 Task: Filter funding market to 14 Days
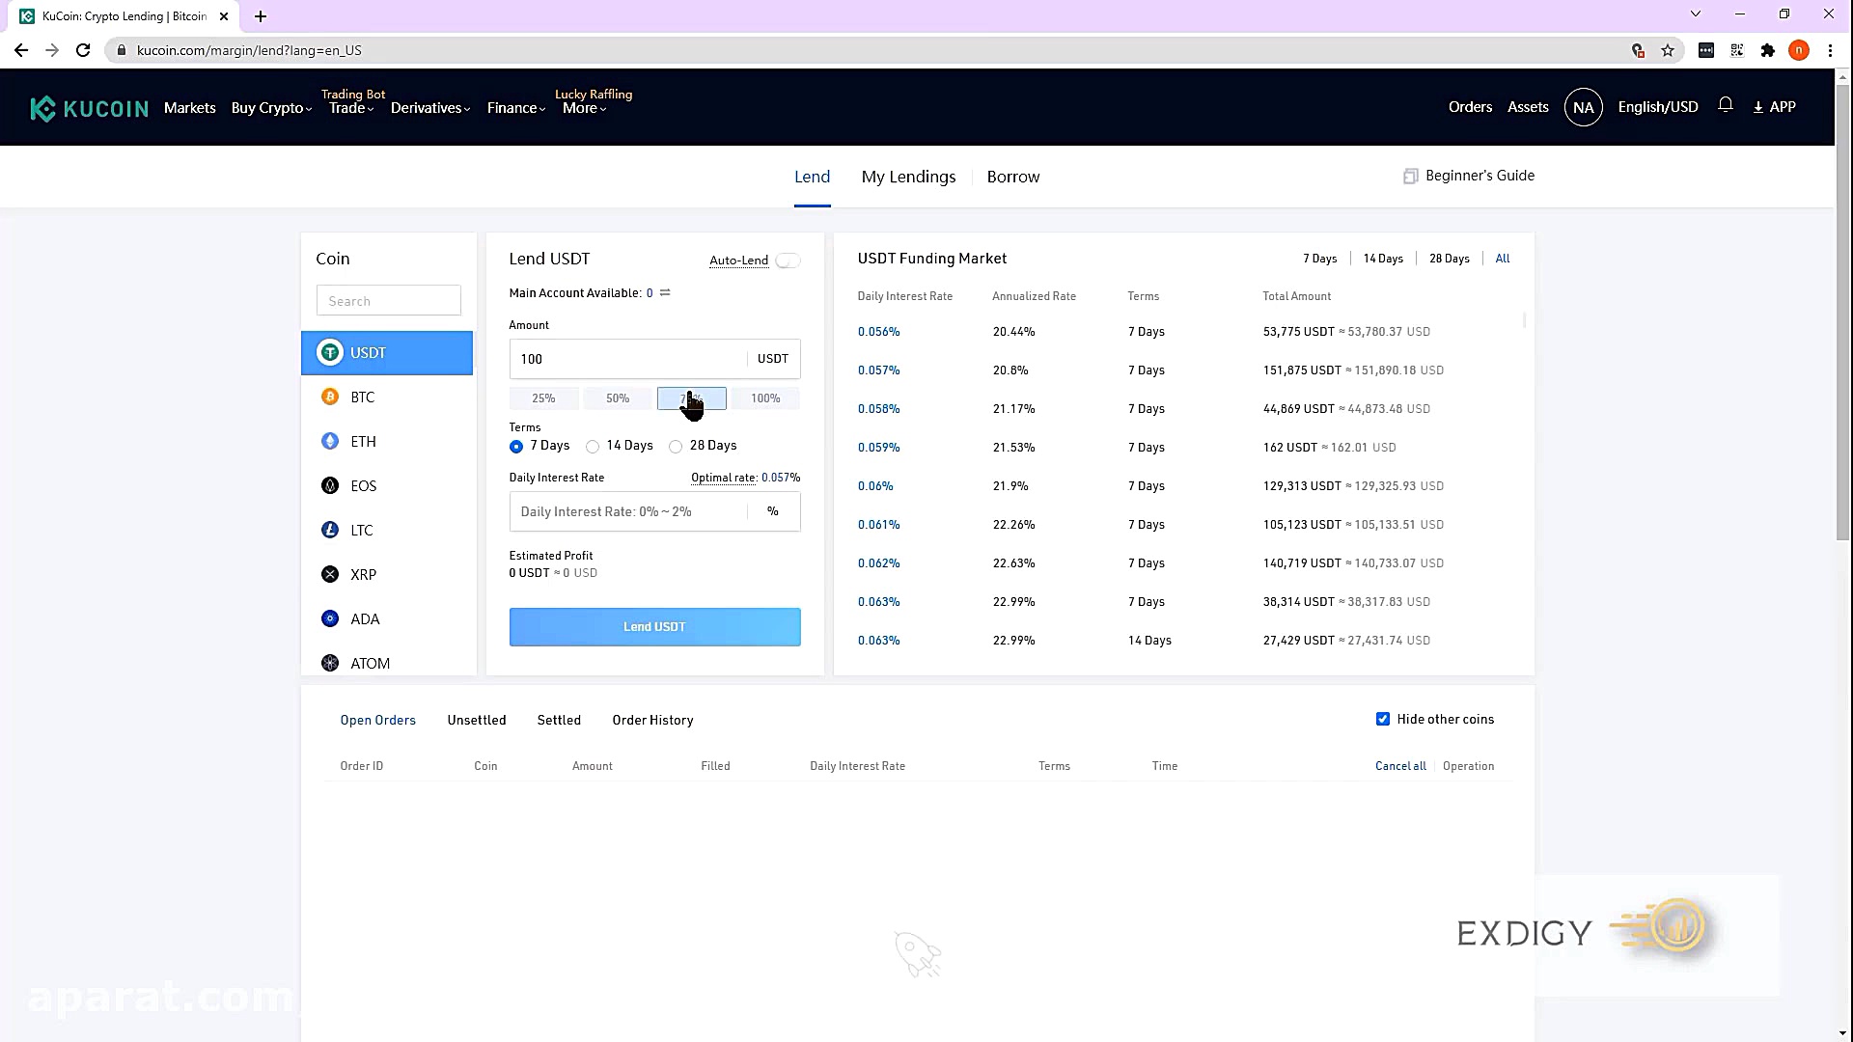[1382, 259]
